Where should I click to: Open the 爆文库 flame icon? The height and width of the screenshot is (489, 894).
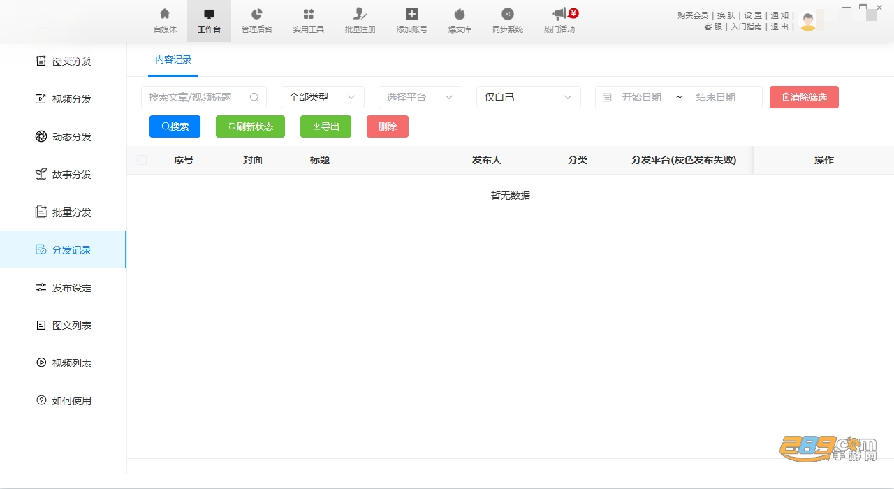click(460, 14)
